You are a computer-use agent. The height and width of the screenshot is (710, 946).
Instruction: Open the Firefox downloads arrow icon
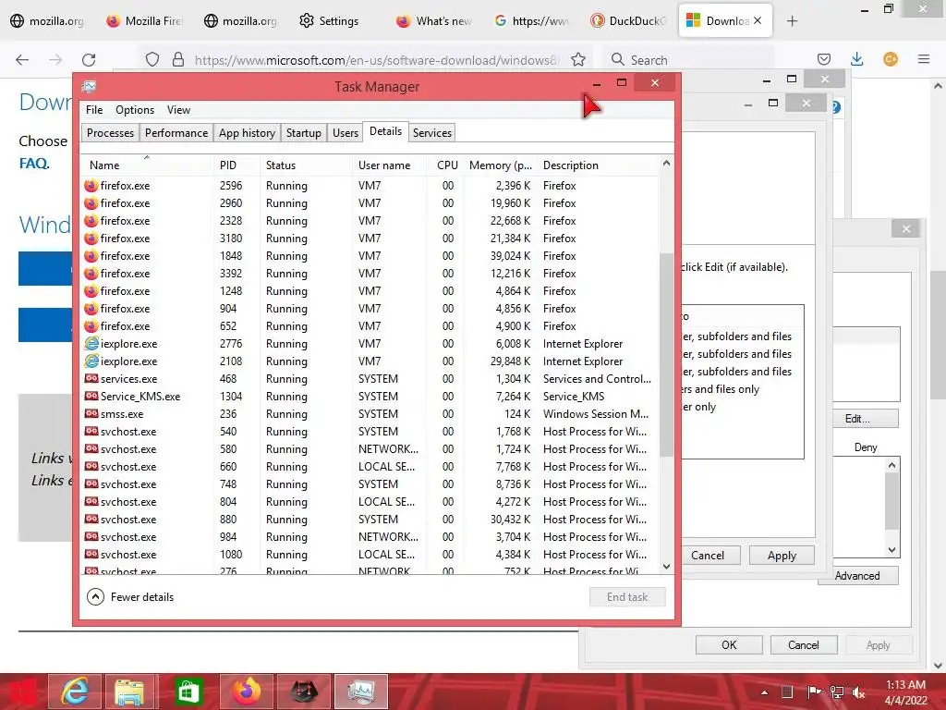tap(856, 59)
